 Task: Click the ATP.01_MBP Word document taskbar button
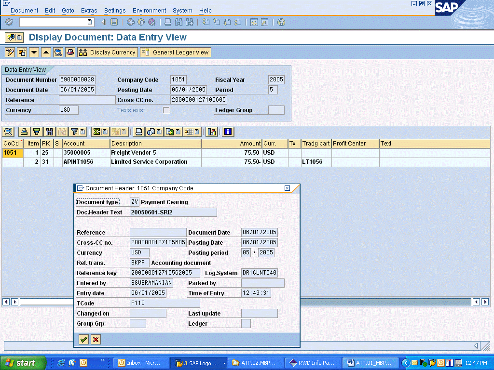click(370, 363)
